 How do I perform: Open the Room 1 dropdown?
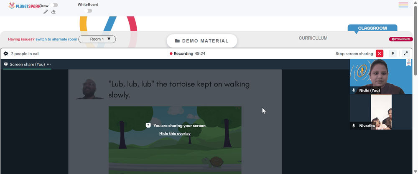click(97, 39)
